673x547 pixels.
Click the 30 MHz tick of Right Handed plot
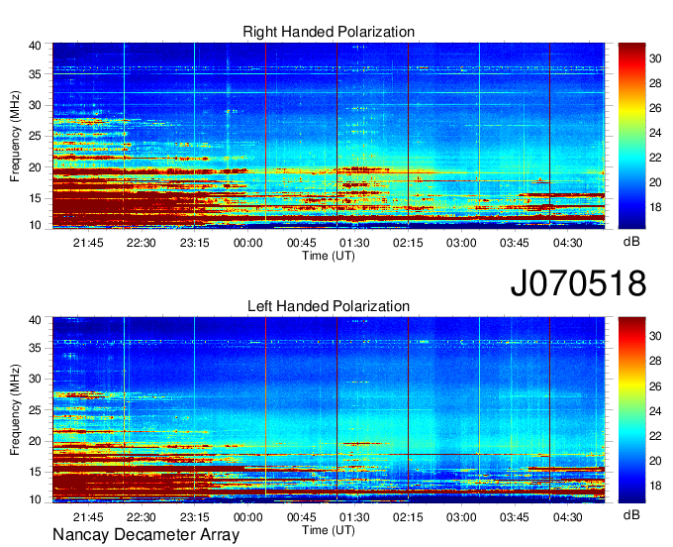tap(35, 105)
